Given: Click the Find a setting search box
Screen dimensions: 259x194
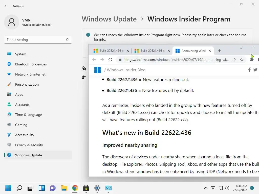Looking at the screenshot, I should click(x=38, y=40).
